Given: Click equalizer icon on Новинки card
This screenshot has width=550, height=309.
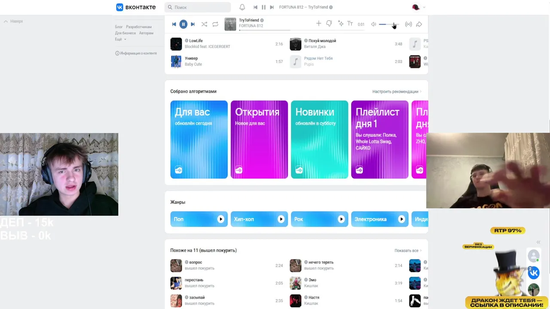Looking at the screenshot, I should (299, 170).
